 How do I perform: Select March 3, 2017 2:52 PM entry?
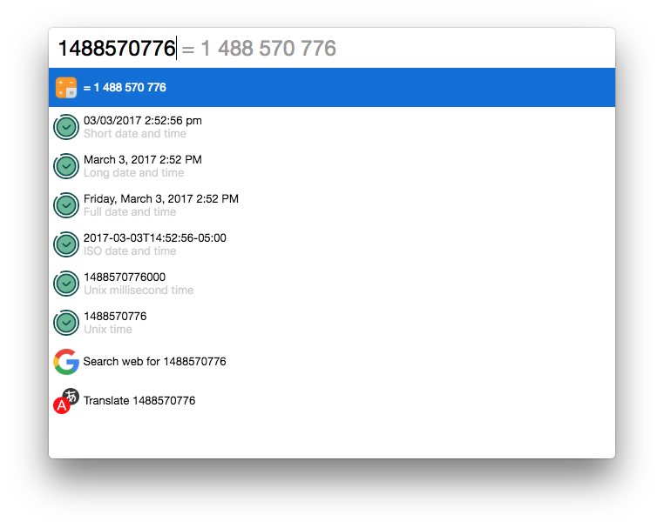coord(332,166)
